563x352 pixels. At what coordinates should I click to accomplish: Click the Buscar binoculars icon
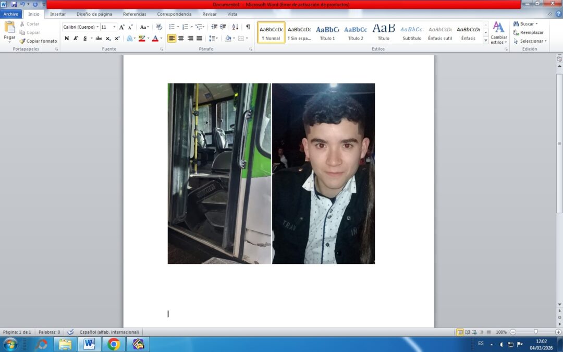pos(516,23)
